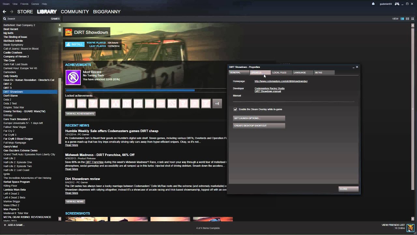Screen dimensions: 417x235
Task: Switch to the Betas tab
Action: tap(324, 72)
